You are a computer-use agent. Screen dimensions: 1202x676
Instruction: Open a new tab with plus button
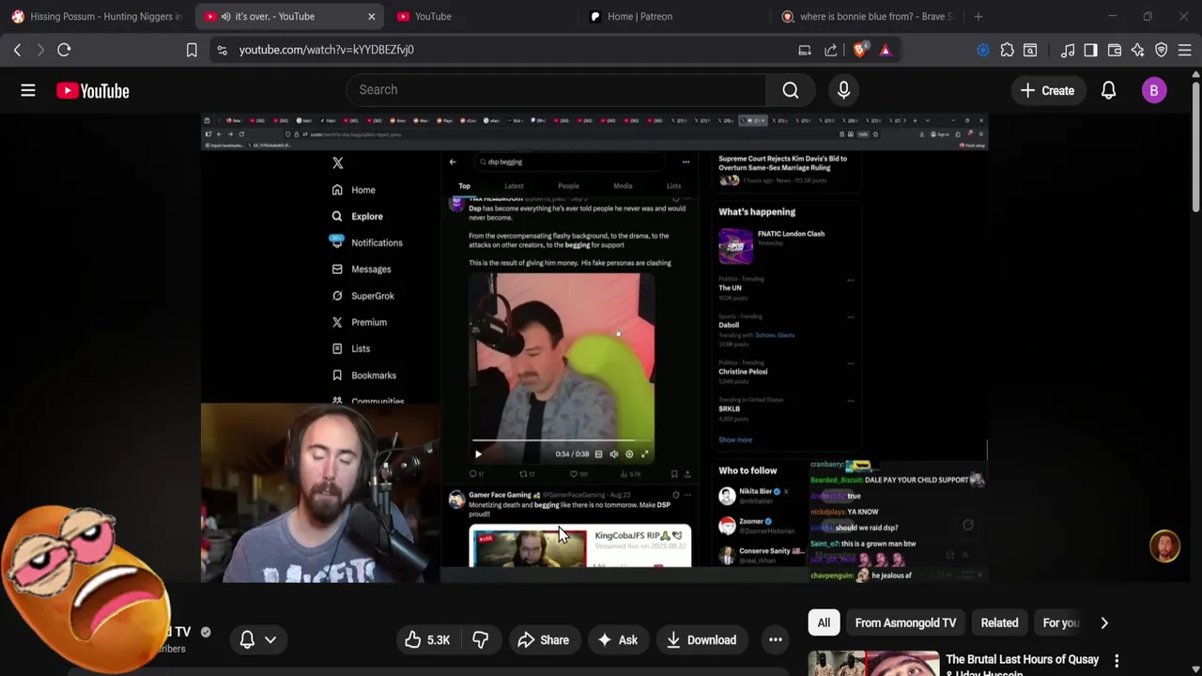coord(979,16)
